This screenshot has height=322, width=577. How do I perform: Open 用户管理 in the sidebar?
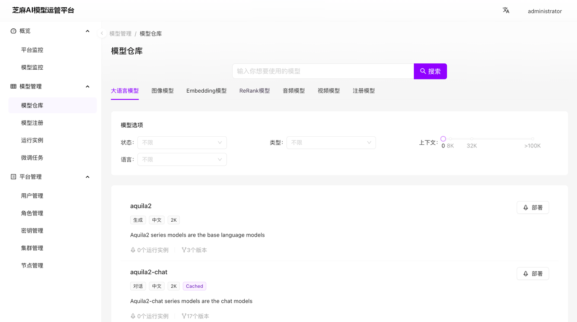click(x=52, y=196)
